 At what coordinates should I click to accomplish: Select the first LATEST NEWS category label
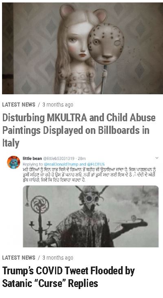pyautogui.click(x=19, y=105)
